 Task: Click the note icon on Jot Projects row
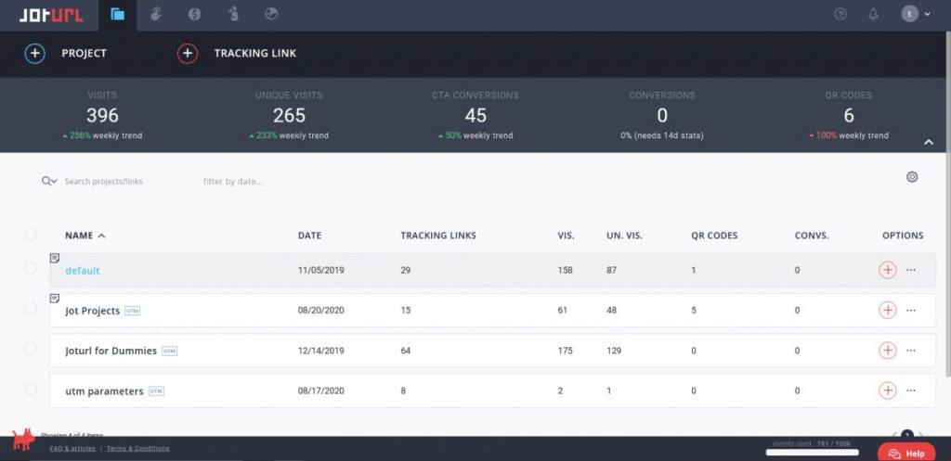click(x=55, y=298)
